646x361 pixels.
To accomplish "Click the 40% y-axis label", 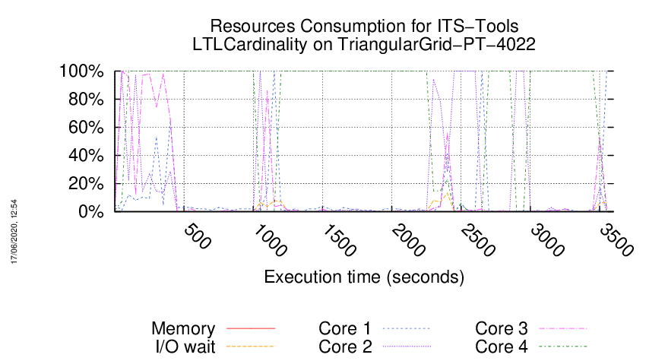I will point(86,155).
